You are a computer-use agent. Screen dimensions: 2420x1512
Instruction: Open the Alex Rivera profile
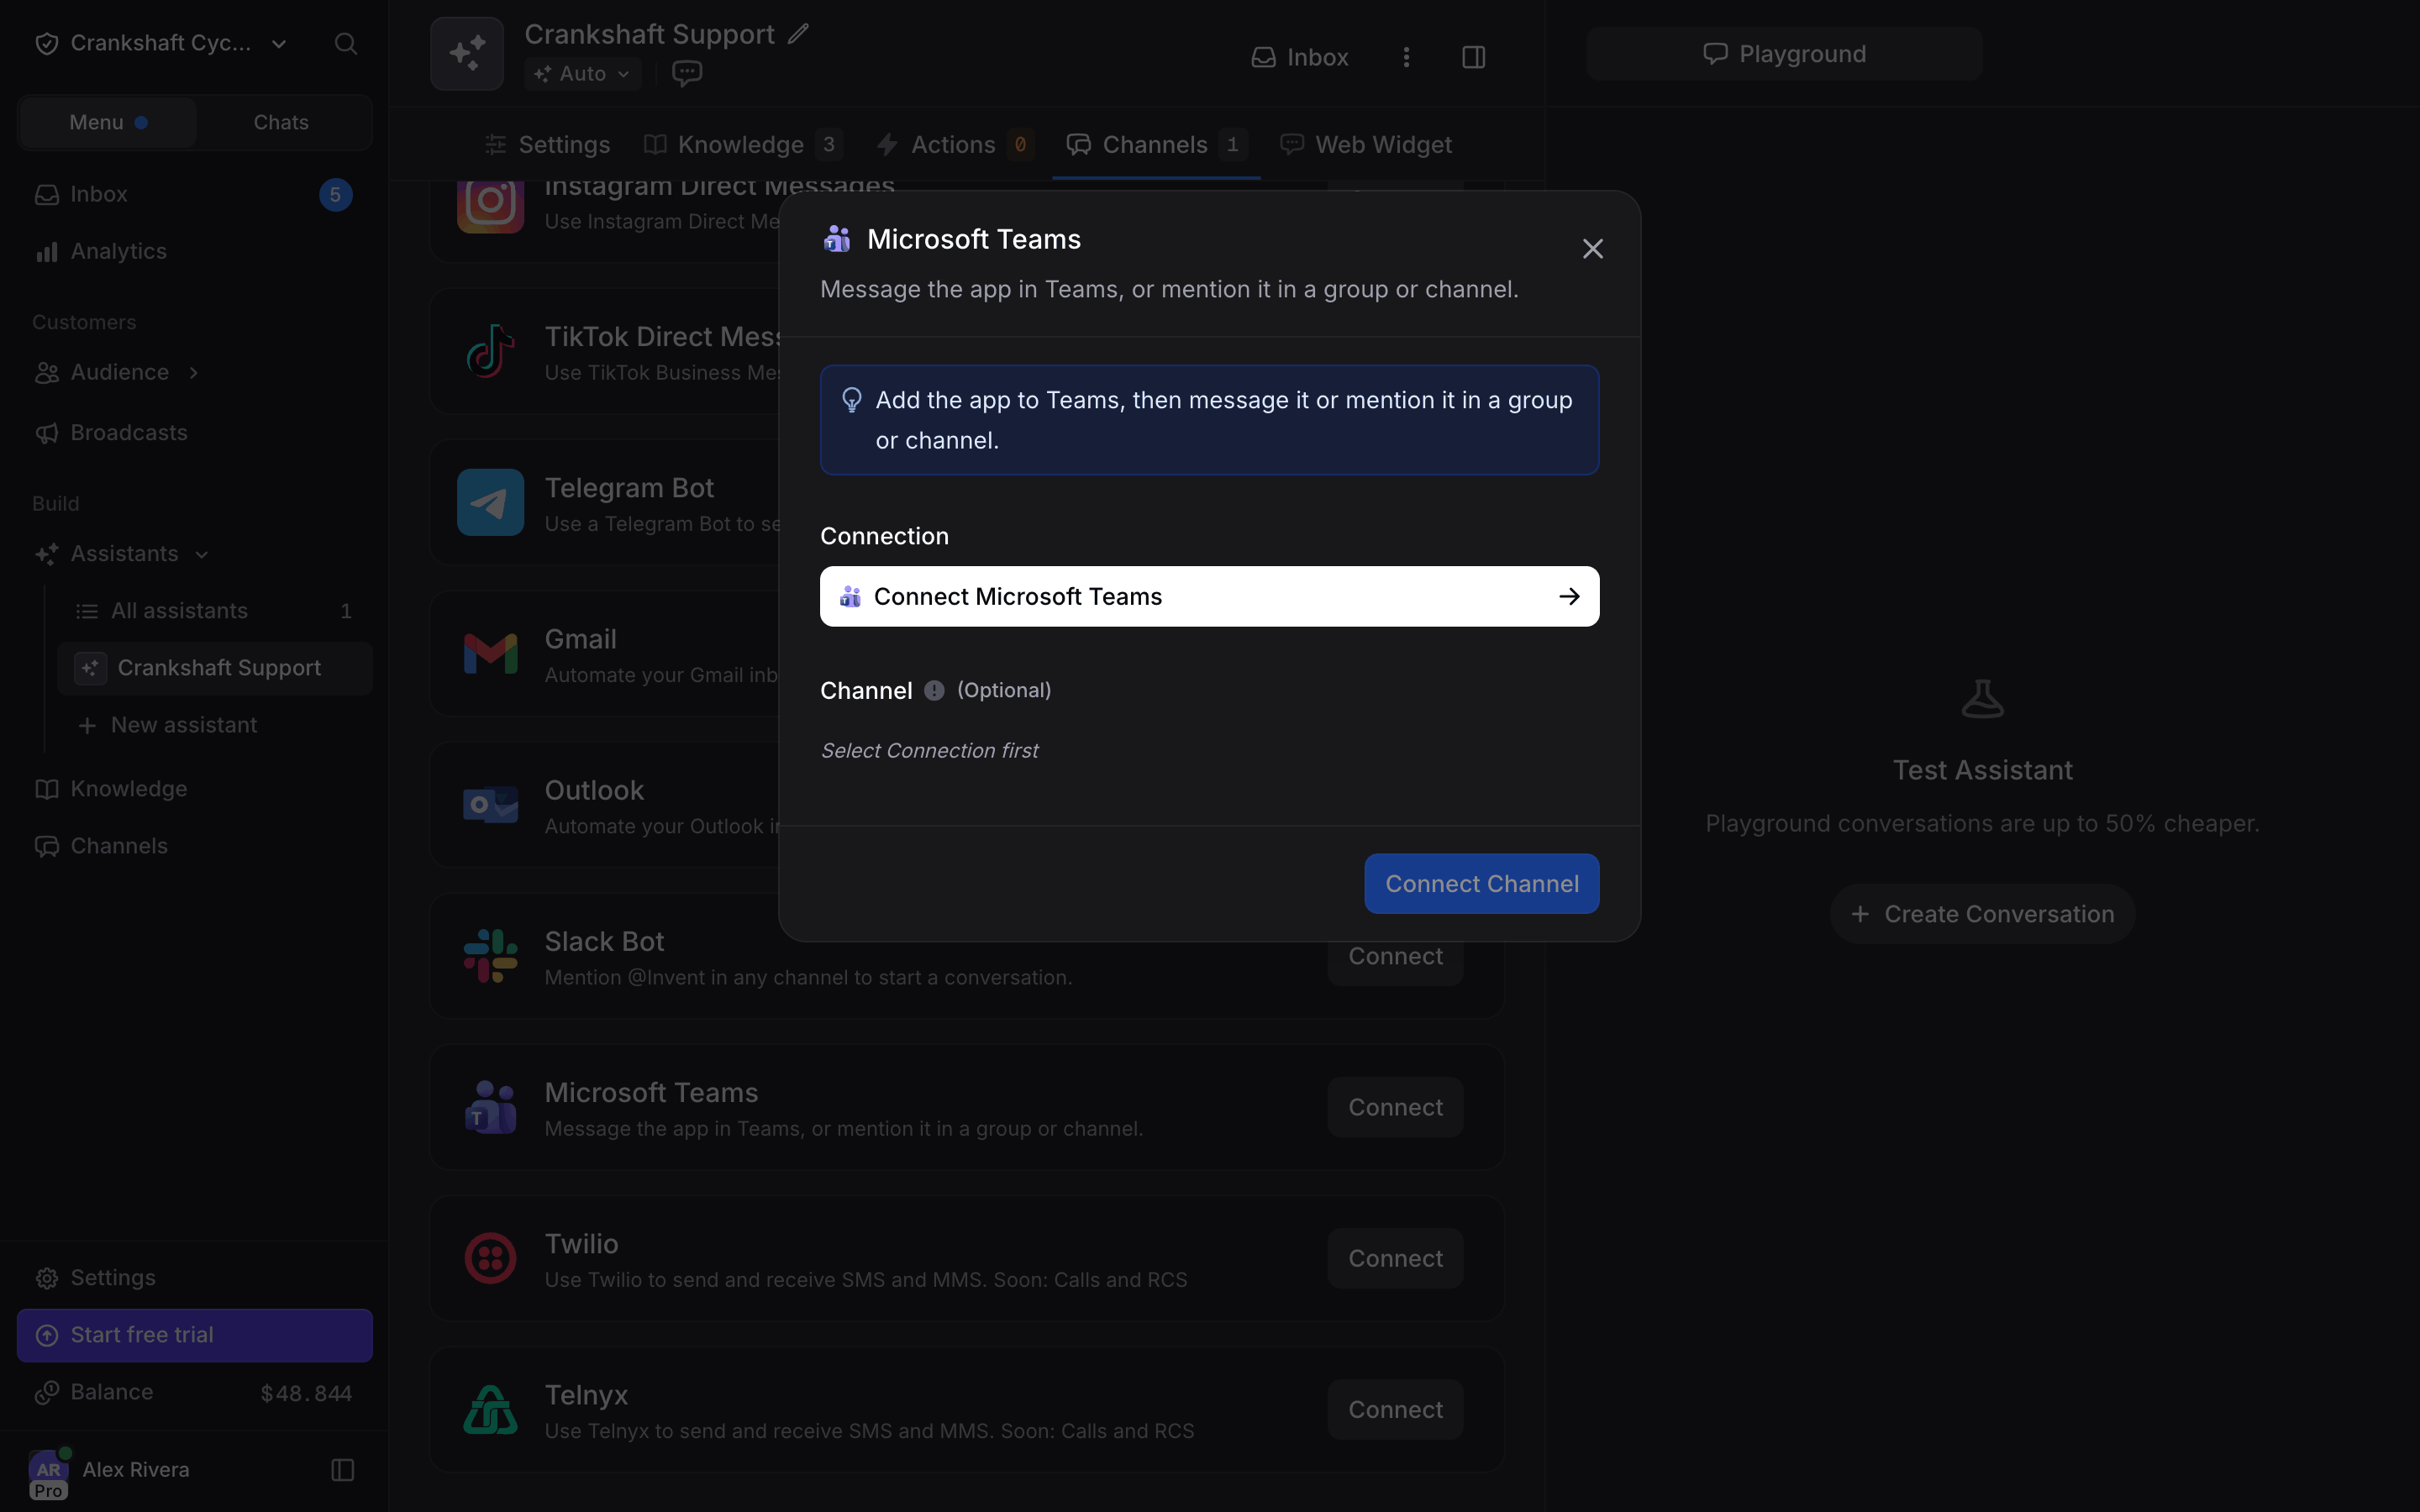(x=110, y=1471)
